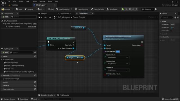The image size is (180, 101).
Task: Add new event dispatcher plus icon
Action: click(x=35, y=89)
